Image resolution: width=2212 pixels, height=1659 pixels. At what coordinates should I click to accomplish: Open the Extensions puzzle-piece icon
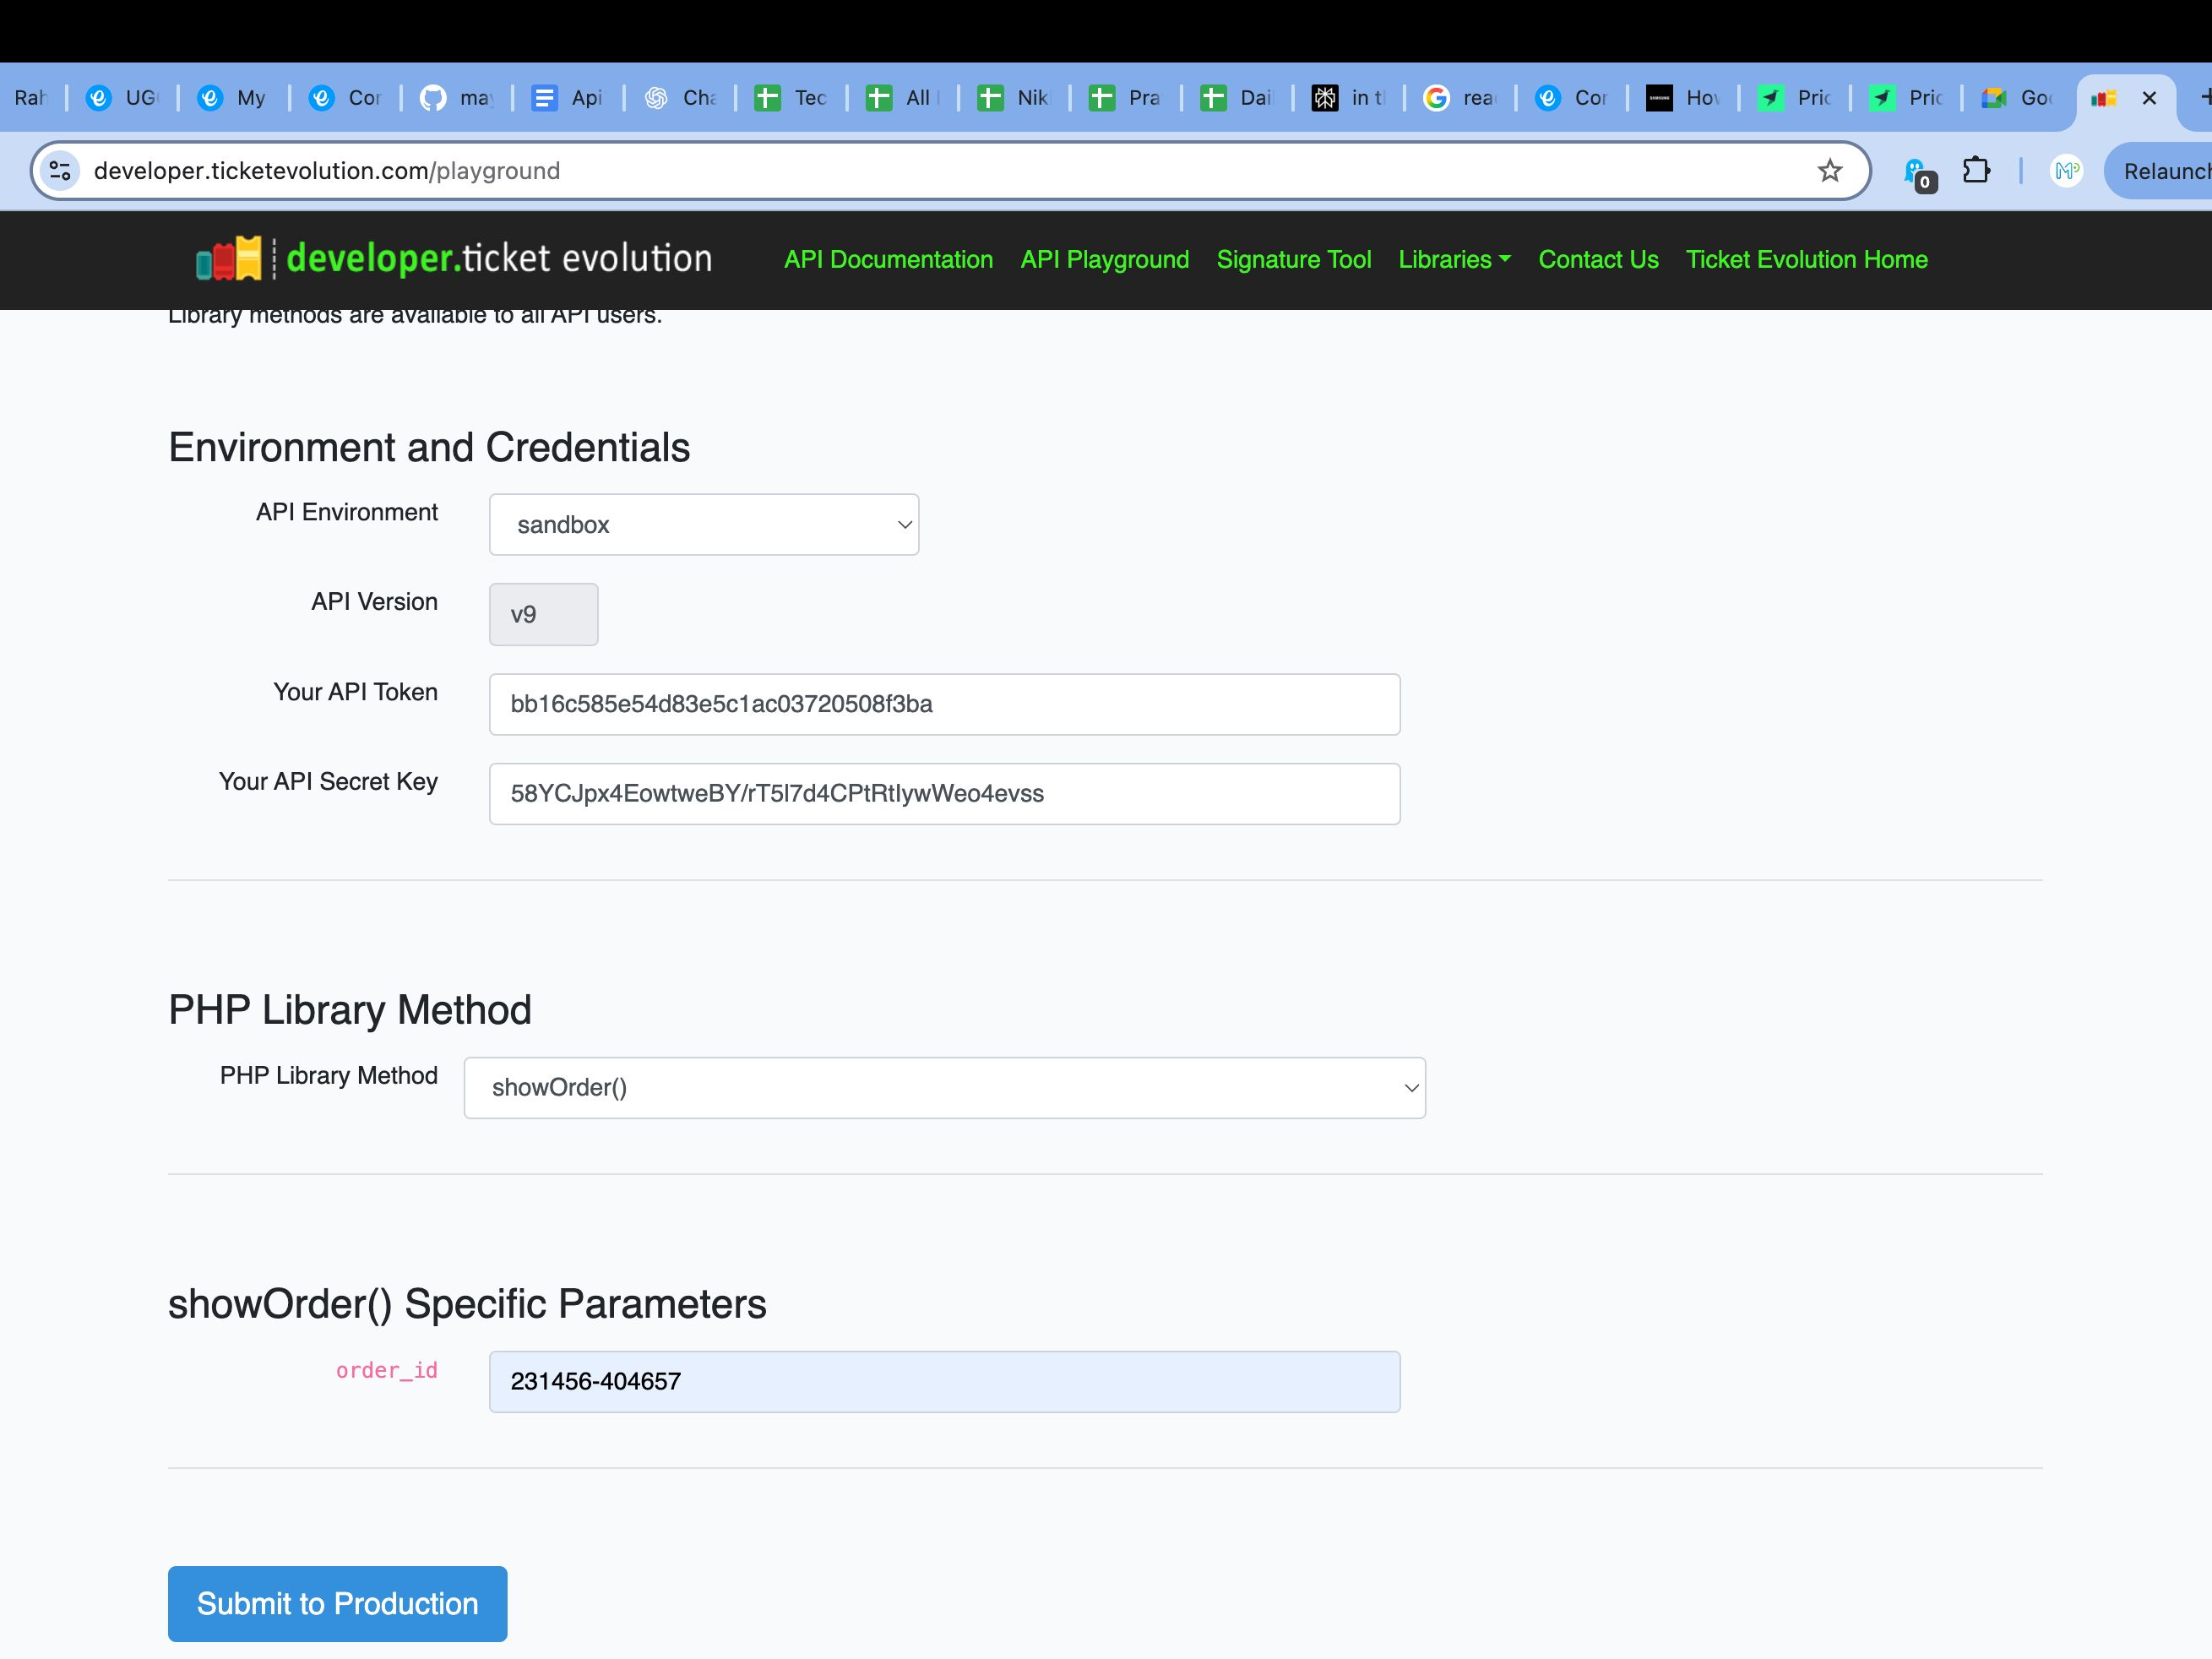[x=1975, y=171]
